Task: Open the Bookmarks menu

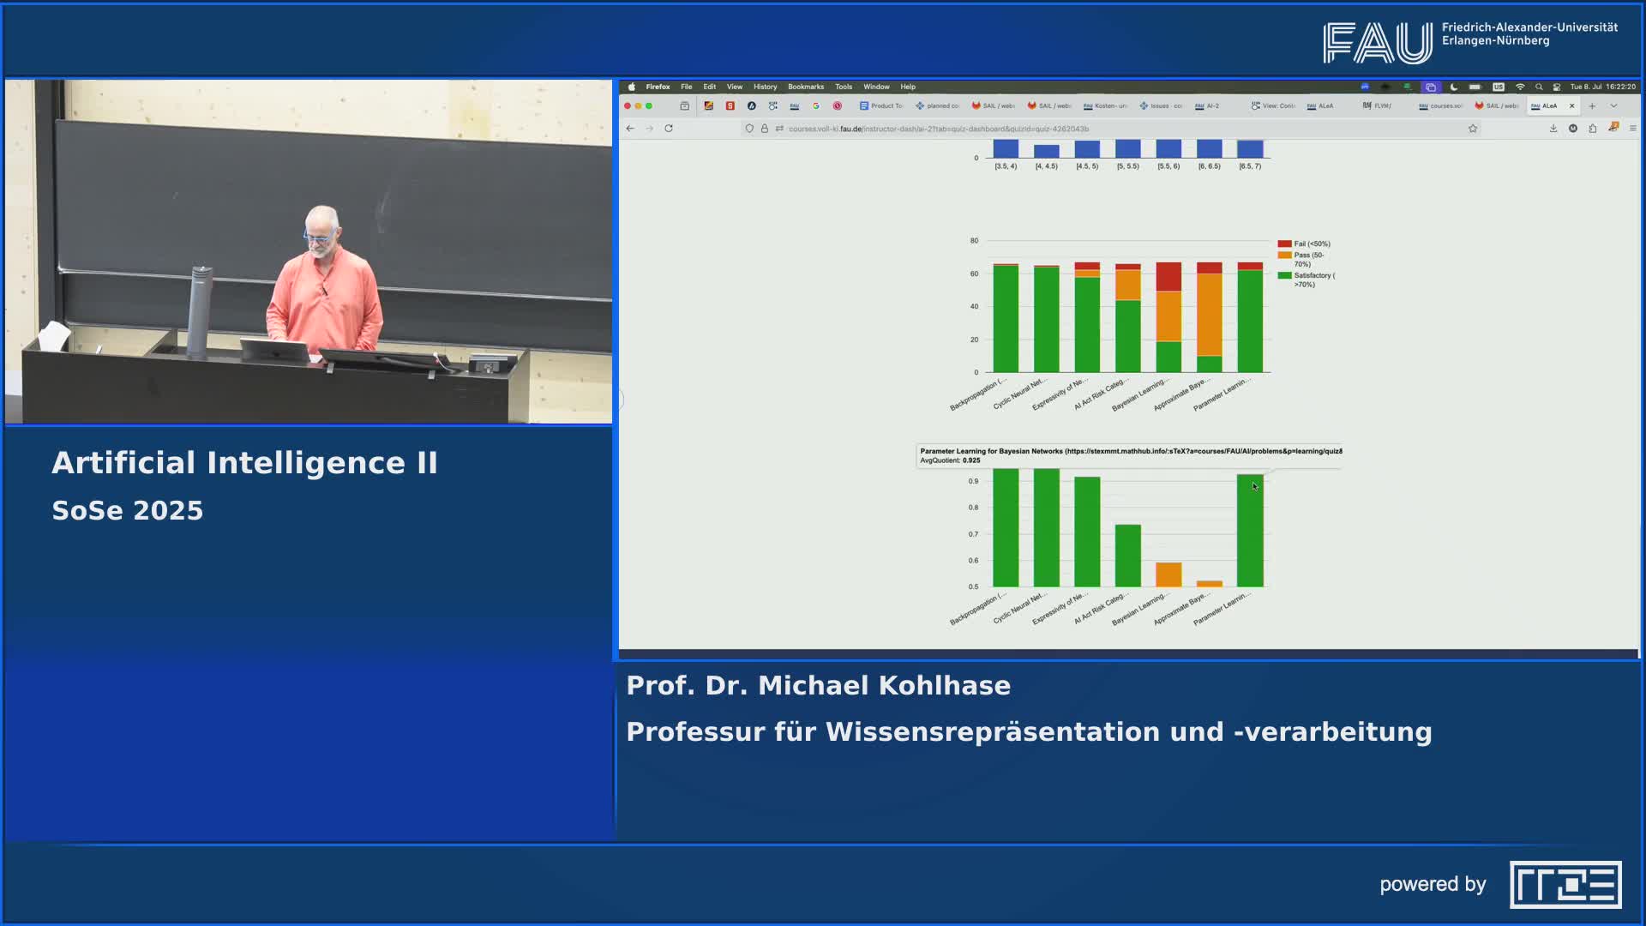Action: click(805, 87)
